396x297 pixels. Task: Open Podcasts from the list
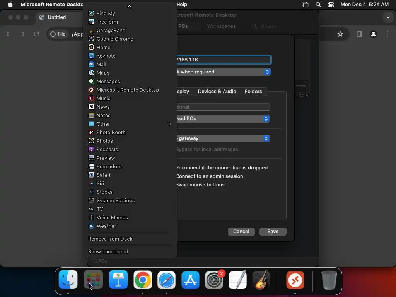129,149
